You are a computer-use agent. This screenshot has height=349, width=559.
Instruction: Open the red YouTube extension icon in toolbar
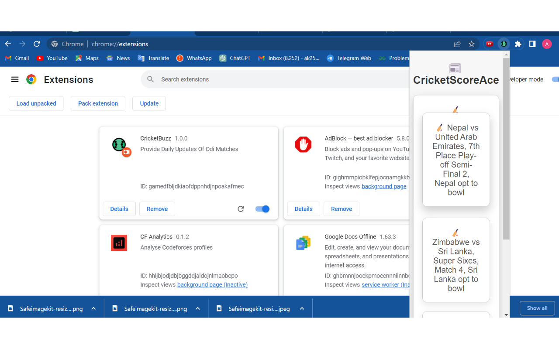pos(490,44)
